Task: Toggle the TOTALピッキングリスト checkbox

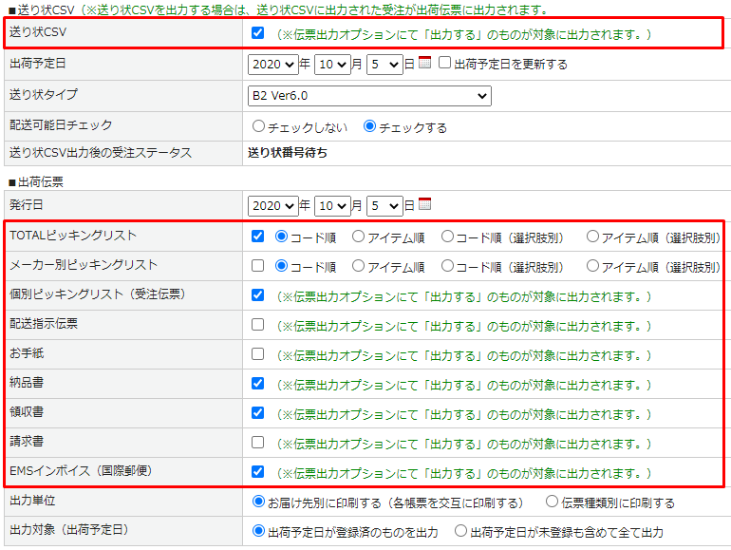Action: click(258, 237)
